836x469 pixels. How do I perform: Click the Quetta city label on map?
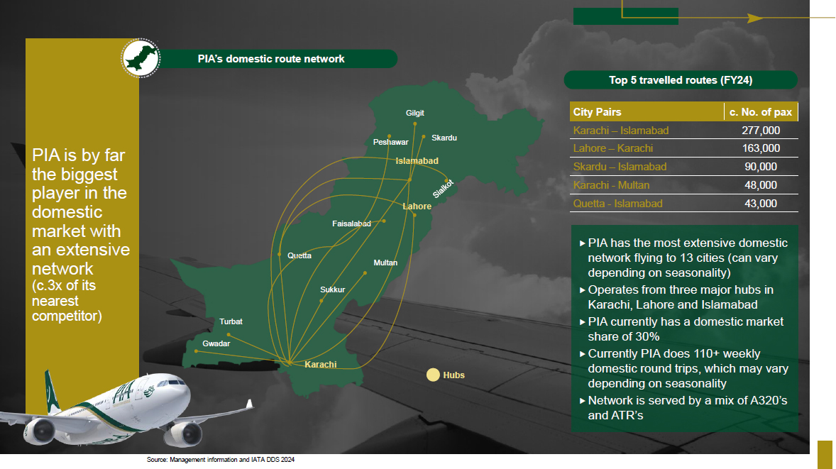[x=299, y=255]
